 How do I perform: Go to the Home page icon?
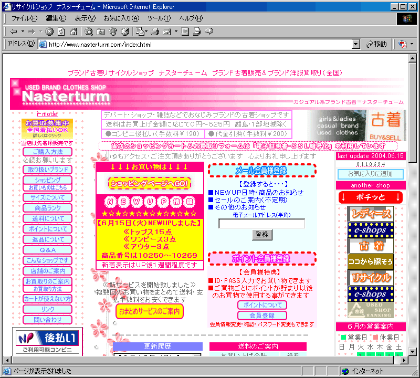[73, 31]
